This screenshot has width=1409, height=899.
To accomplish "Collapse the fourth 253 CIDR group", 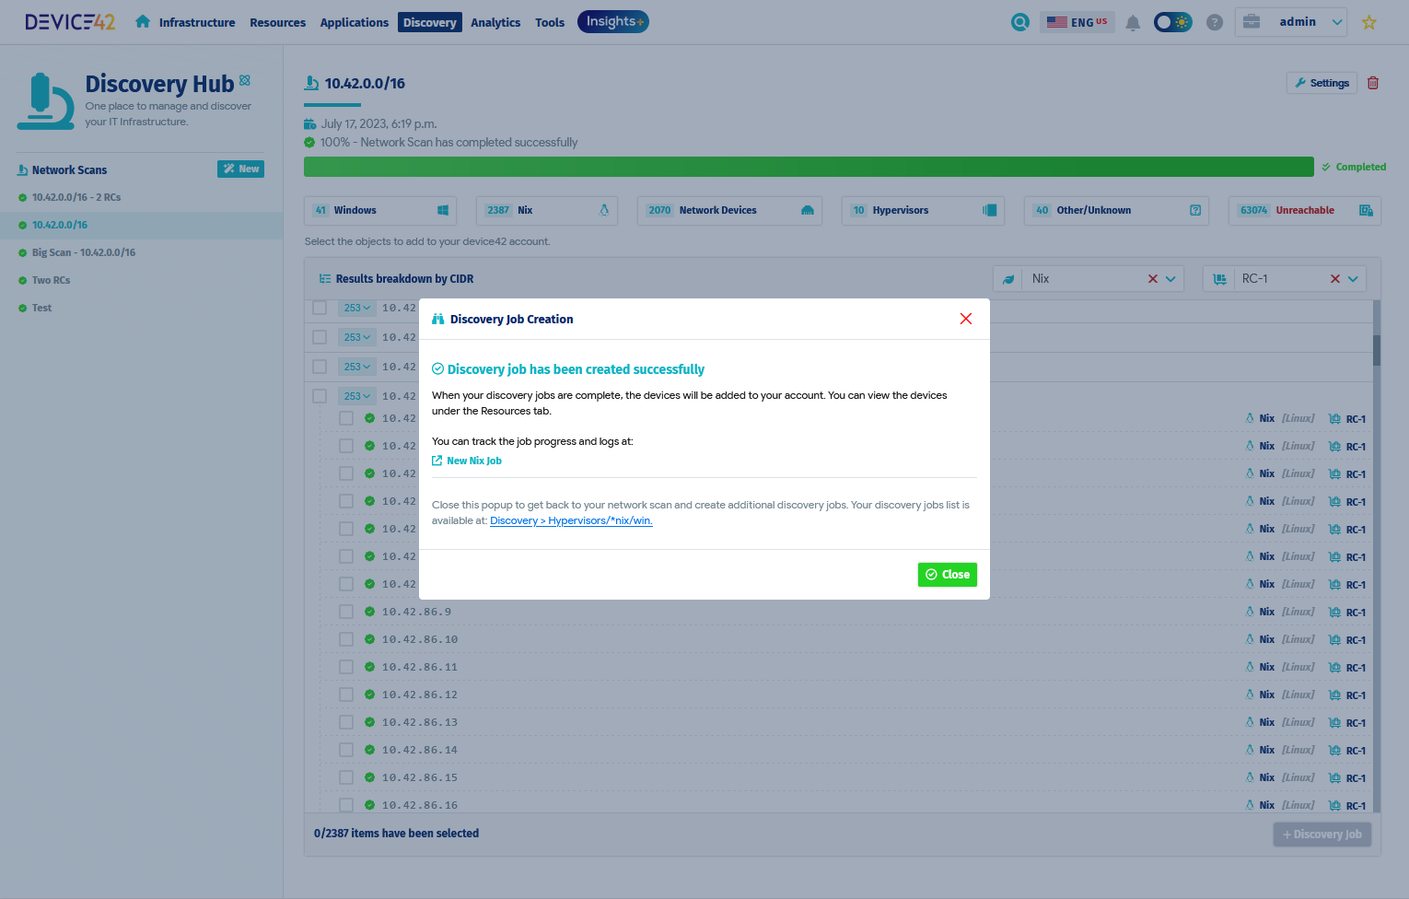I will point(356,396).
